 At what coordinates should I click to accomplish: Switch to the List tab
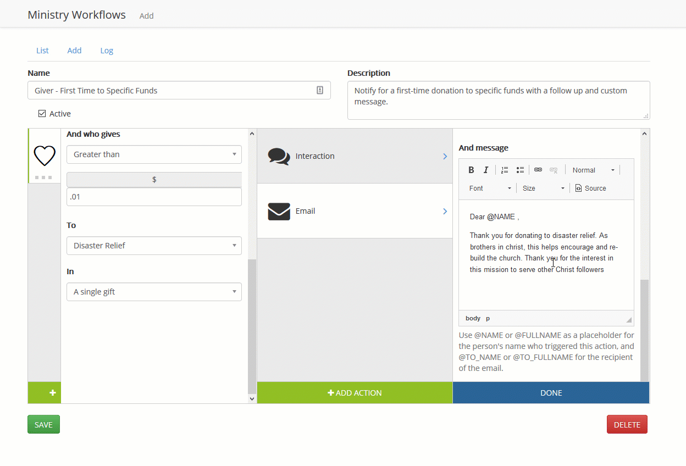point(42,51)
